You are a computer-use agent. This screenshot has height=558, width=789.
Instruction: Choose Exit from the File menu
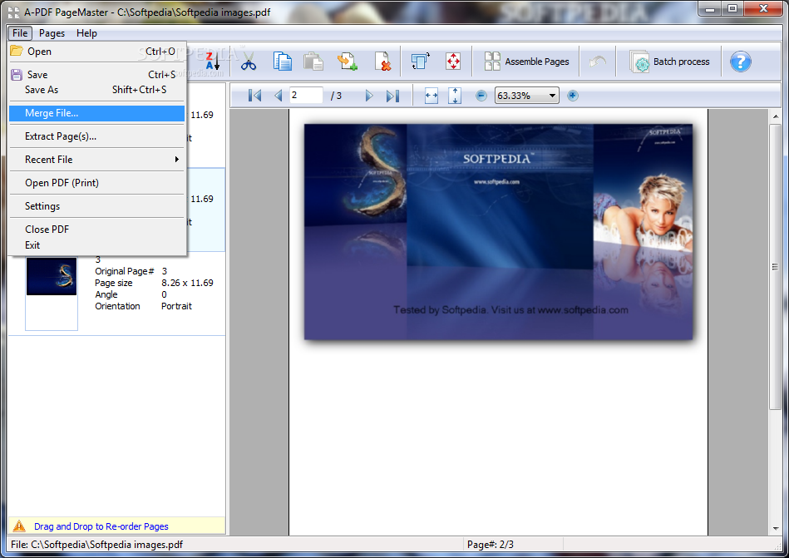pyautogui.click(x=96, y=245)
